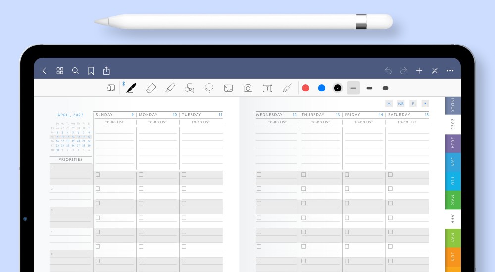Open the TUESDAY 11 day header
This screenshot has height=272, width=495.
(x=202, y=115)
